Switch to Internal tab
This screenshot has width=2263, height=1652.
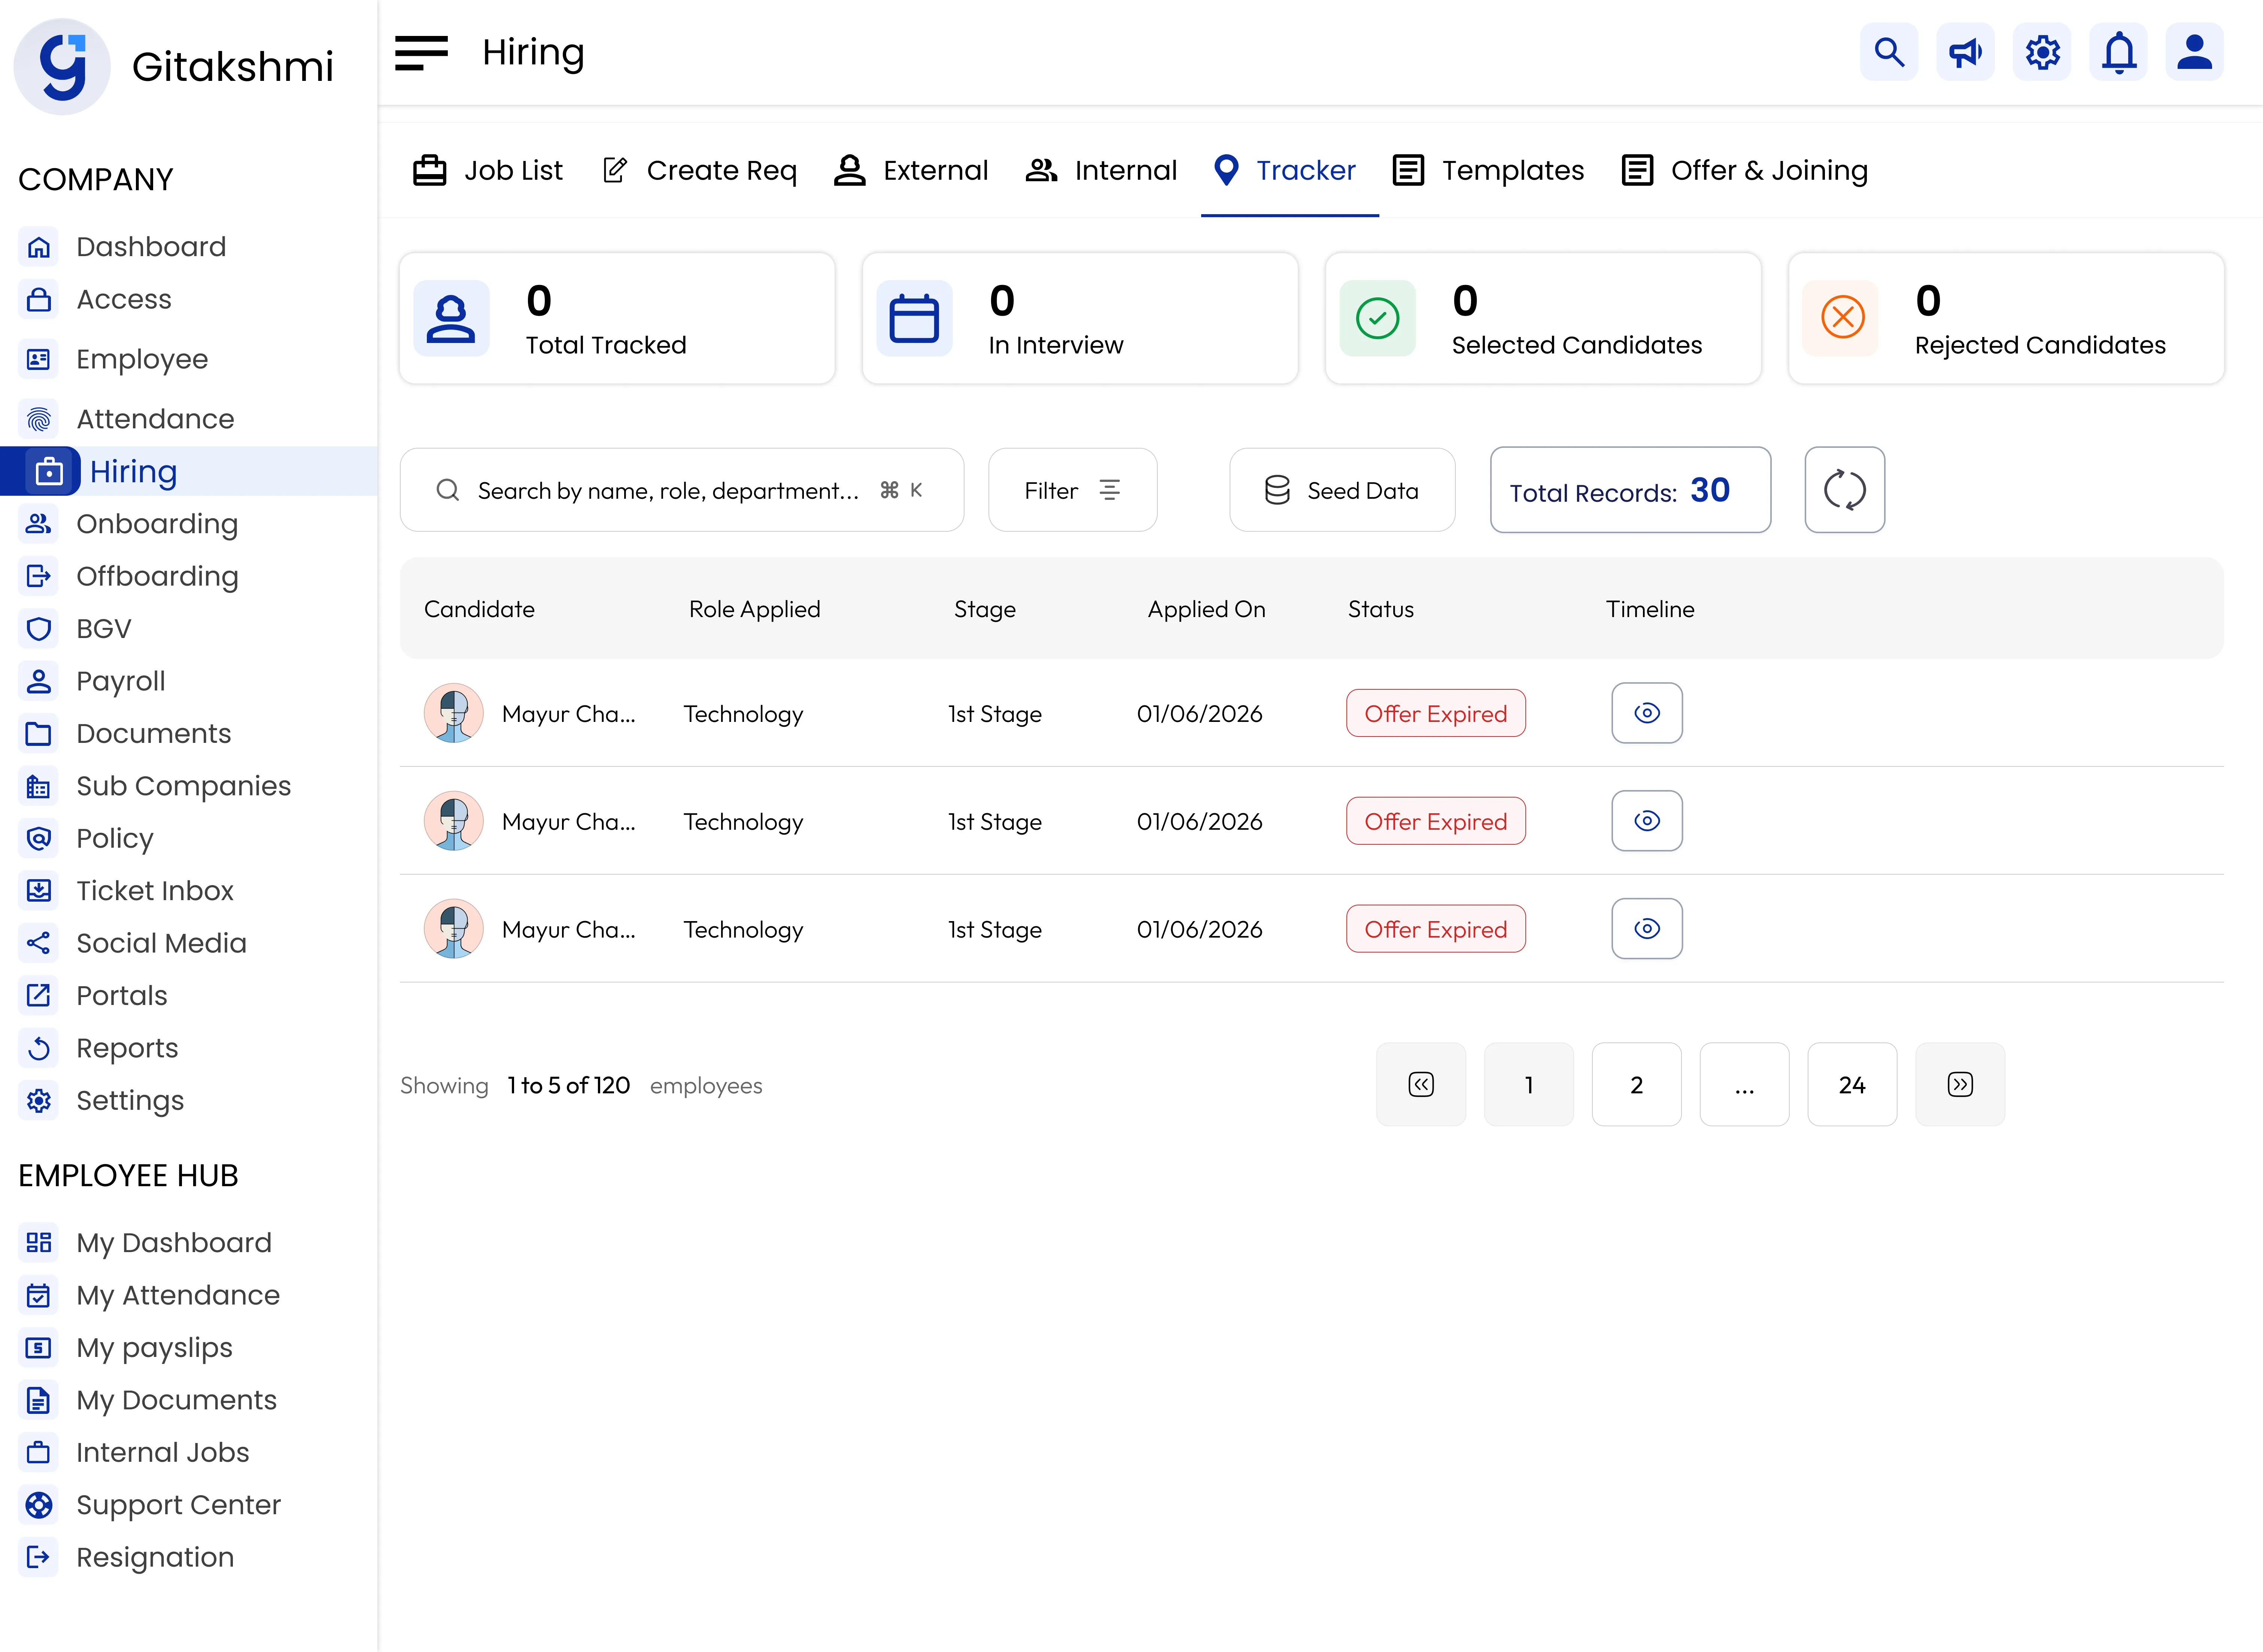1101,170
